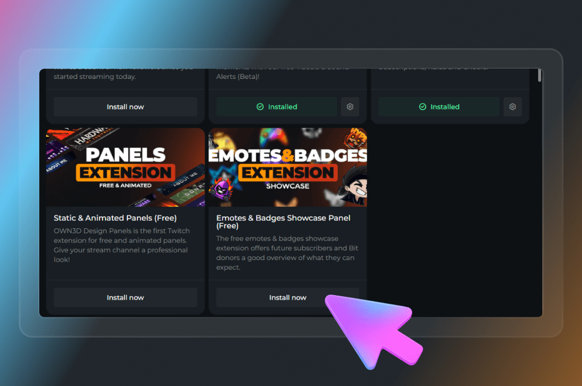This screenshot has height=386, width=582.
Task: Click the extensions list scrollbar thumb
Action: pyautogui.click(x=539, y=75)
